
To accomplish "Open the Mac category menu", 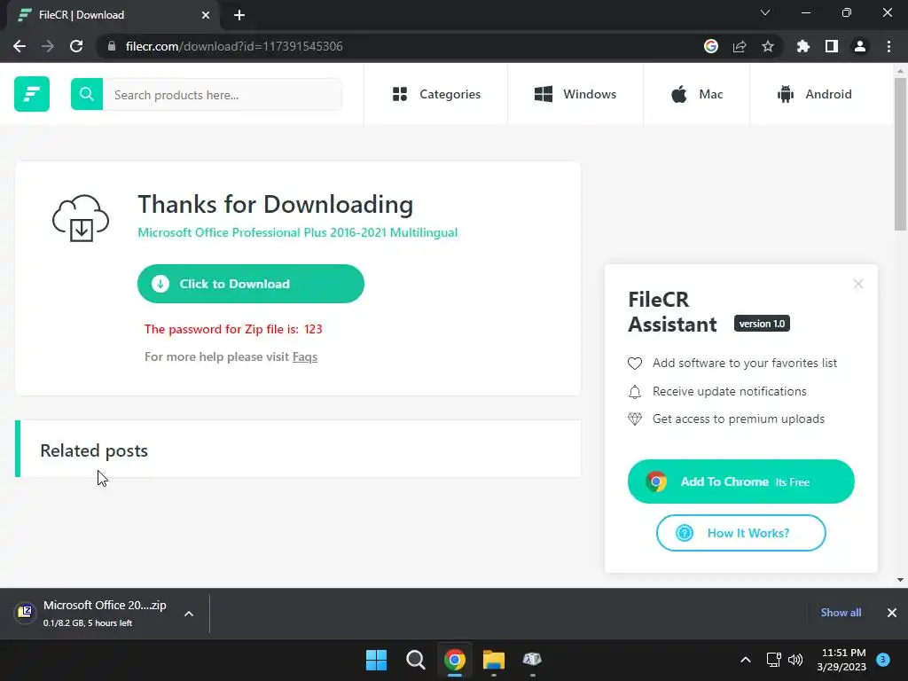I will click(x=697, y=94).
